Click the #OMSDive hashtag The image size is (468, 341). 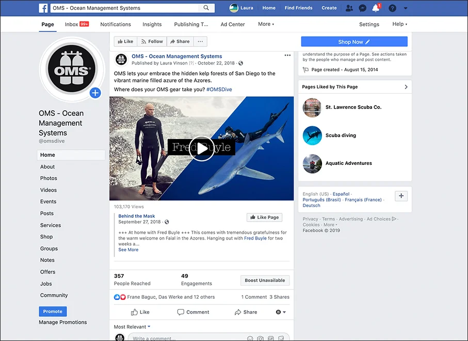click(219, 90)
